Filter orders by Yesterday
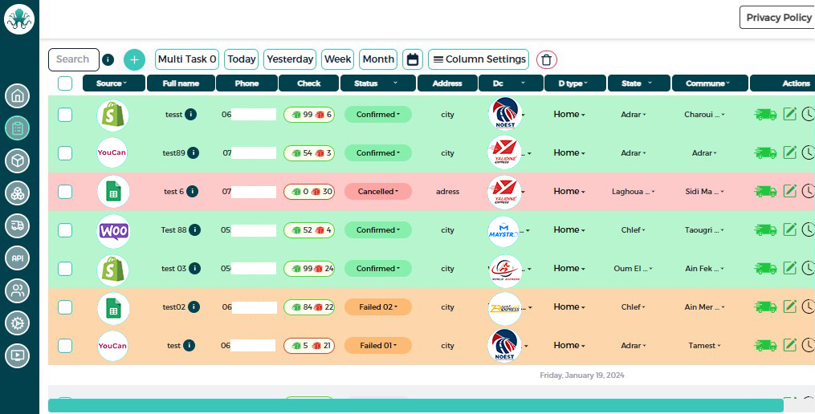Viewport: 815px width, 414px height. click(x=290, y=59)
